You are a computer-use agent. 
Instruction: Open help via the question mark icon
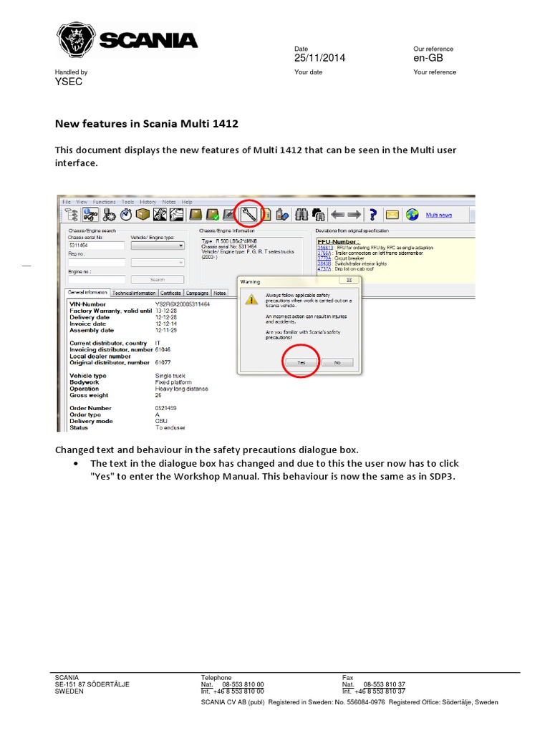pos(372,215)
